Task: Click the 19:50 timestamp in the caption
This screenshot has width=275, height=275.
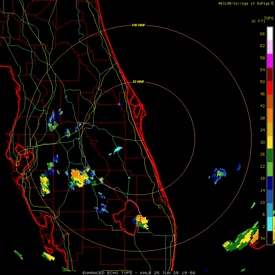Action: point(189,273)
